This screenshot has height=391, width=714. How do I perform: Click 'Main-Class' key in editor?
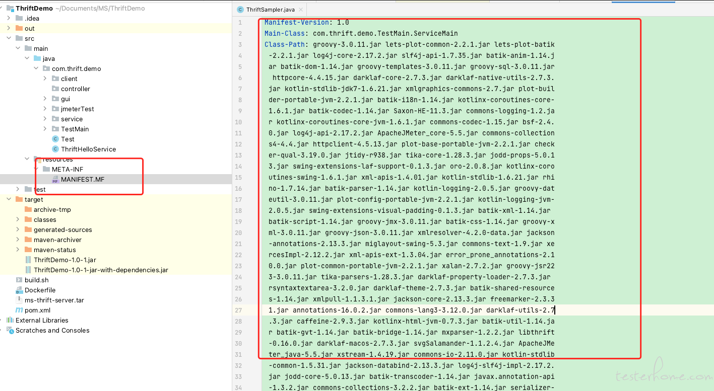coord(285,33)
